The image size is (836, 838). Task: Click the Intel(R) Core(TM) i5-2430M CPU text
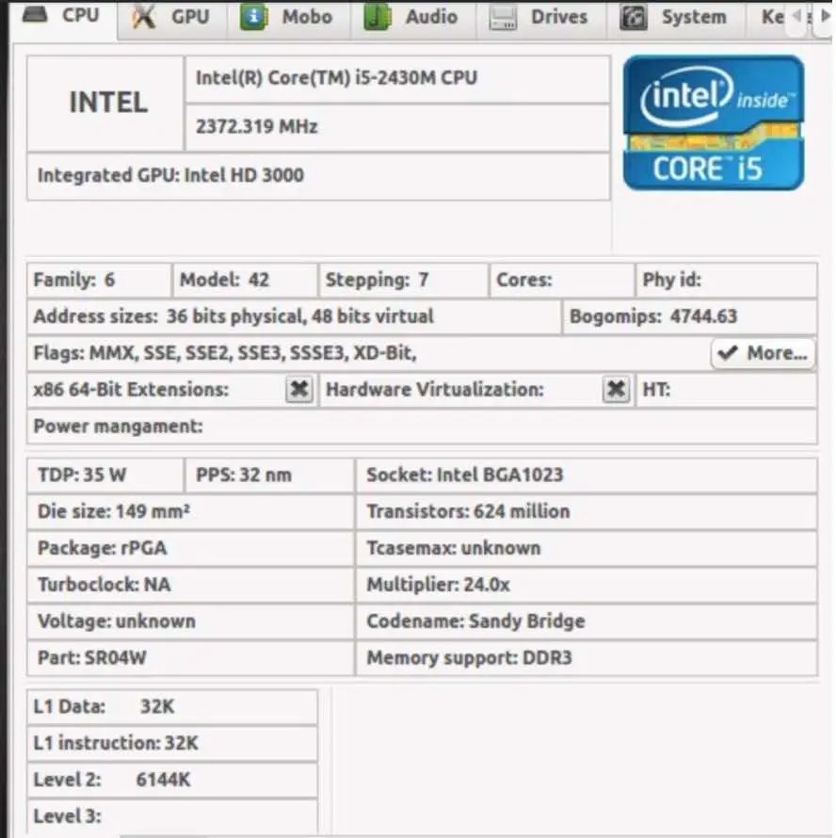coord(336,78)
